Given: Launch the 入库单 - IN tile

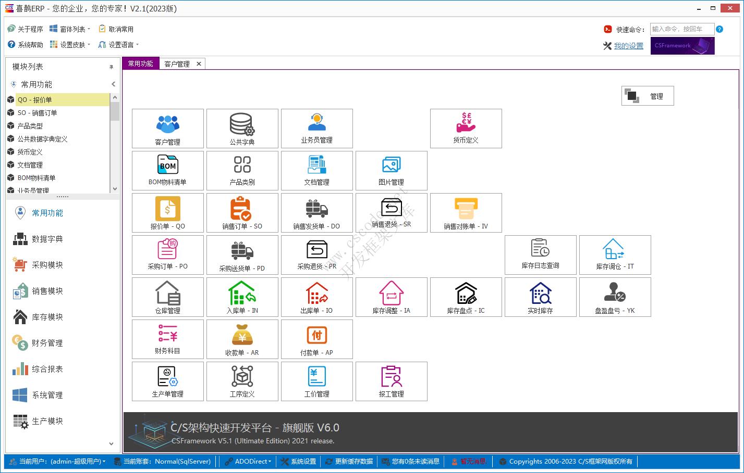Looking at the screenshot, I should (x=242, y=297).
